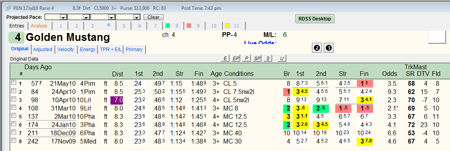Click the Live Odds label
This screenshot has height=151, width=450.
point(260,43)
